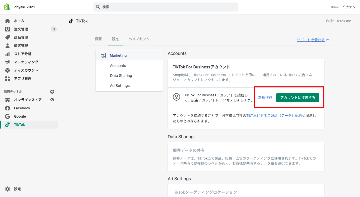
Task: Click the Shopify logo icon
Action: 7,7
